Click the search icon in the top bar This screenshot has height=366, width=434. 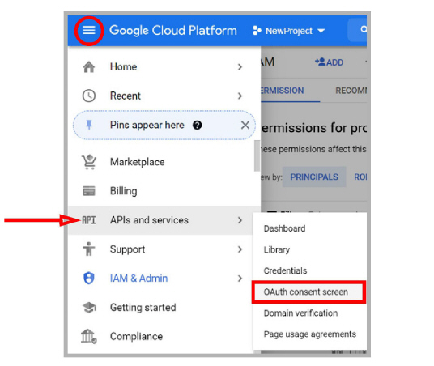[x=364, y=29]
